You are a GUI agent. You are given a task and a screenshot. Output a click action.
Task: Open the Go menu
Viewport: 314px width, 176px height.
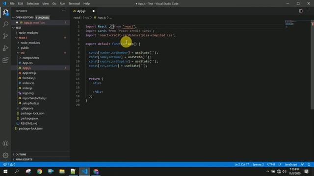[54, 3]
